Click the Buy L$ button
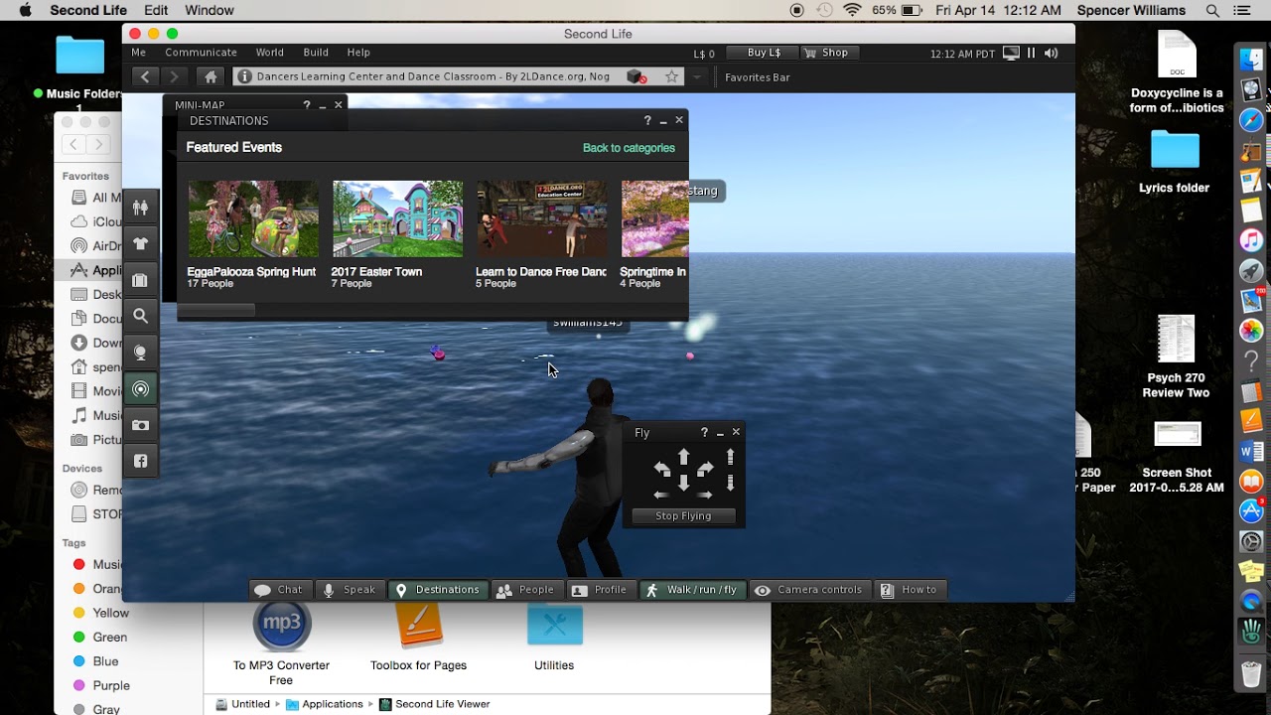The image size is (1271, 715). pyautogui.click(x=763, y=53)
